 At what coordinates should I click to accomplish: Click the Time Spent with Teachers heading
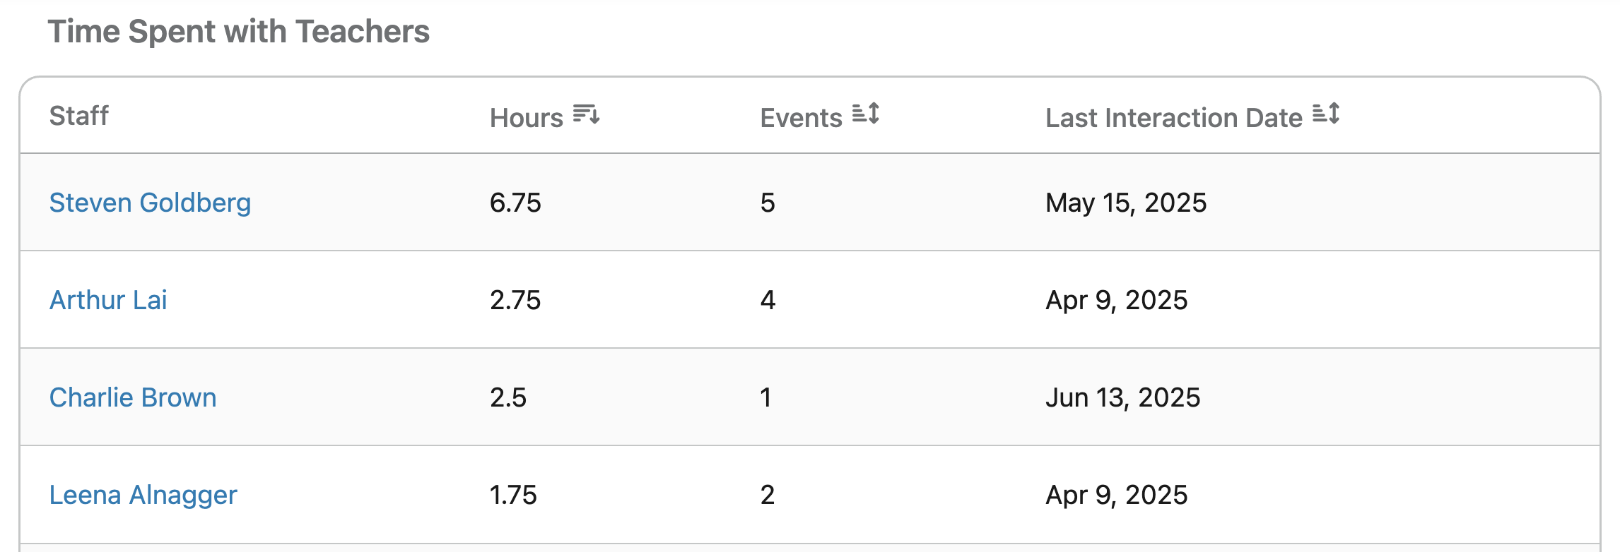[238, 32]
